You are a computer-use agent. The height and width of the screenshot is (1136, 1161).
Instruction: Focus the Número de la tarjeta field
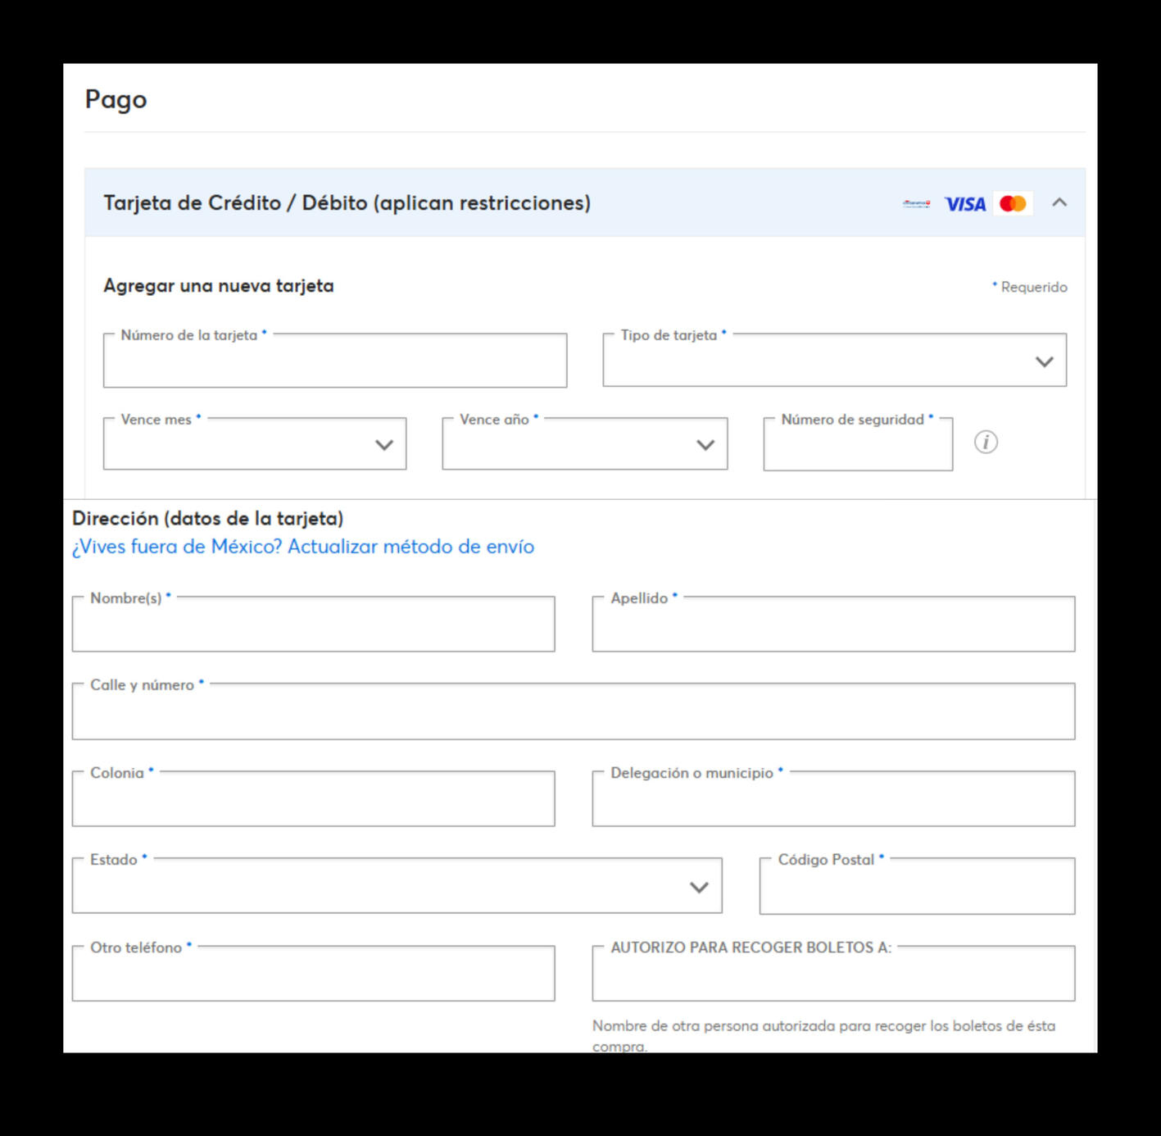pyautogui.click(x=335, y=361)
